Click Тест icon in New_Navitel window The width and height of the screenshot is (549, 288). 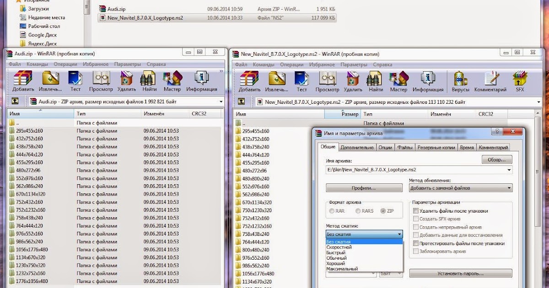click(x=302, y=78)
